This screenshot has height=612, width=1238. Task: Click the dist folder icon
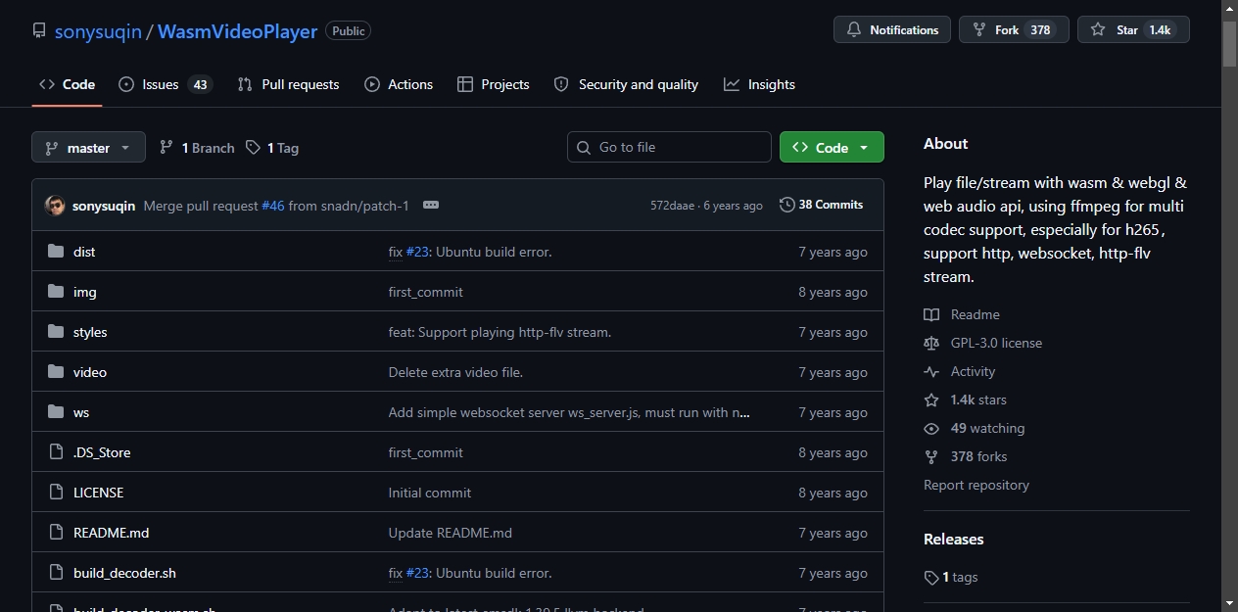pos(56,252)
